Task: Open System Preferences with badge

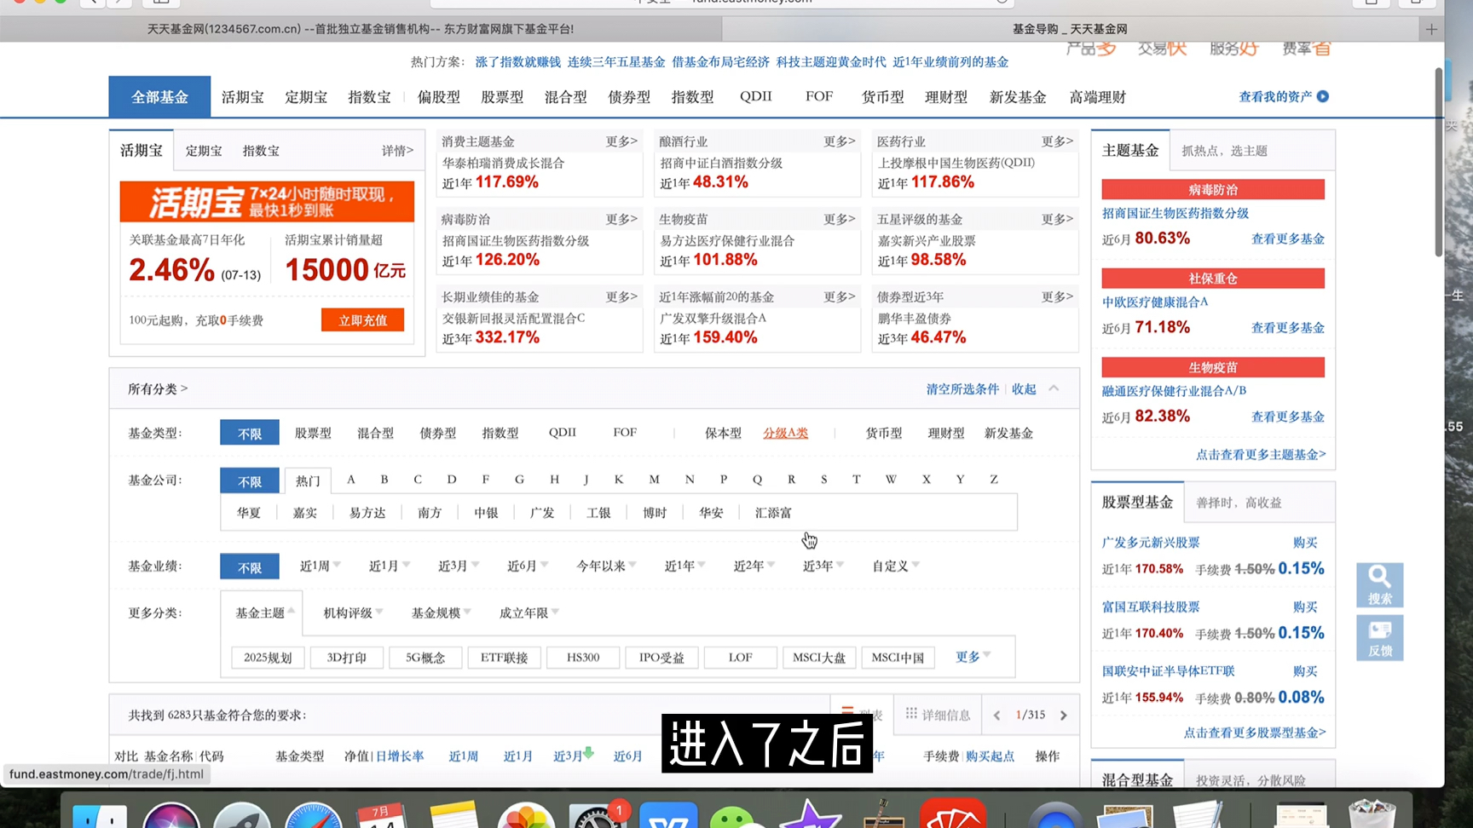Action: [598, 815]
